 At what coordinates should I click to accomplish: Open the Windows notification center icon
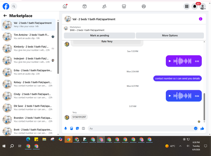click(x=206, y=146)
